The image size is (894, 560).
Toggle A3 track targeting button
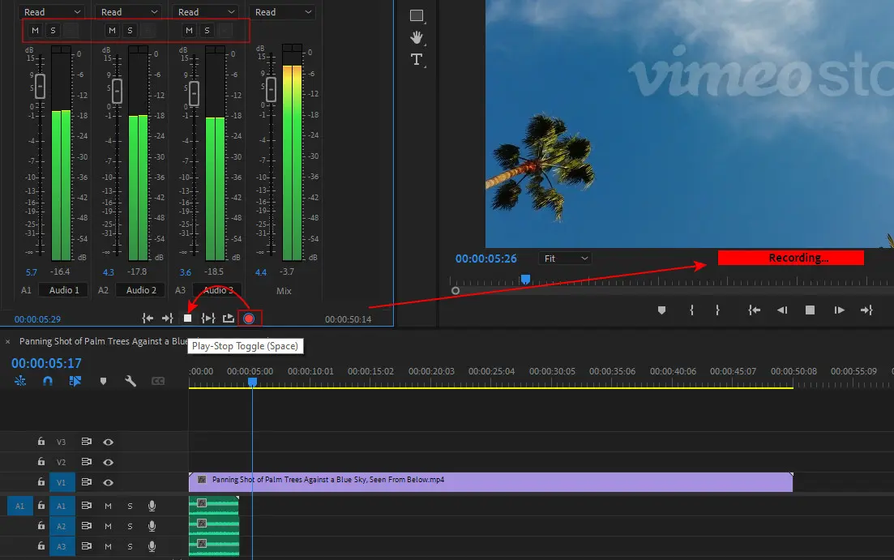61,546
